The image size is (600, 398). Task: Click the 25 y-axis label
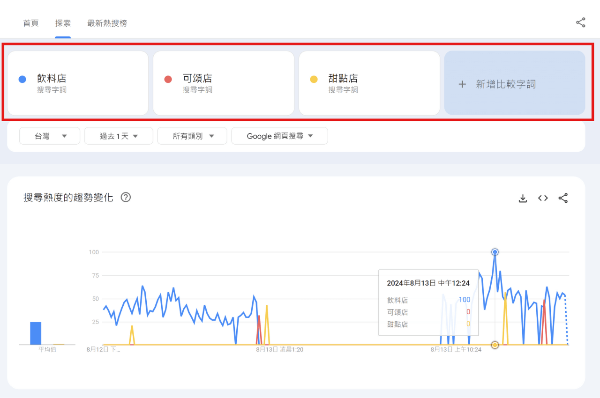coord(95,322)
